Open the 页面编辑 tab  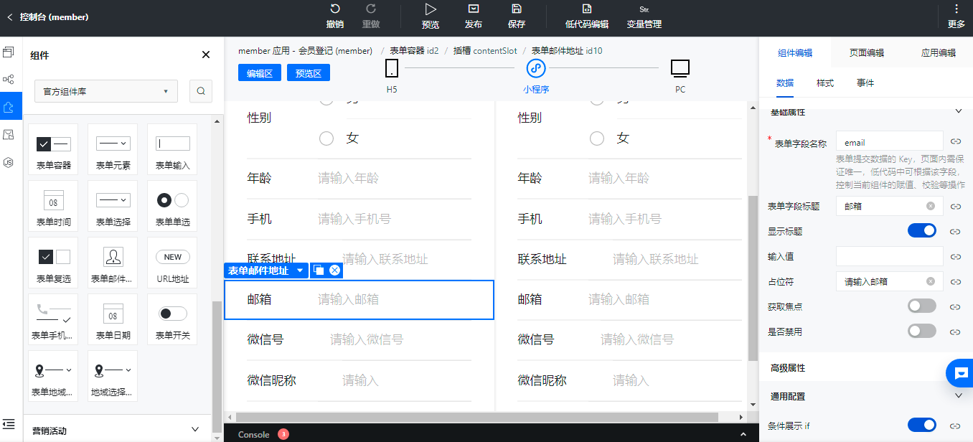click(867, 52)
